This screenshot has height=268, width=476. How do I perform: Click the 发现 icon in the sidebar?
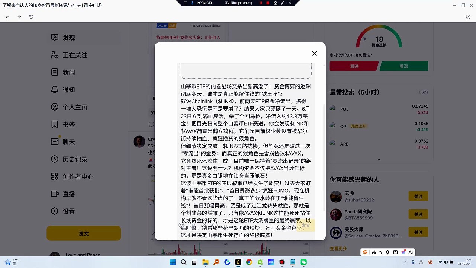pyautogui.click(x=55, y=38)
